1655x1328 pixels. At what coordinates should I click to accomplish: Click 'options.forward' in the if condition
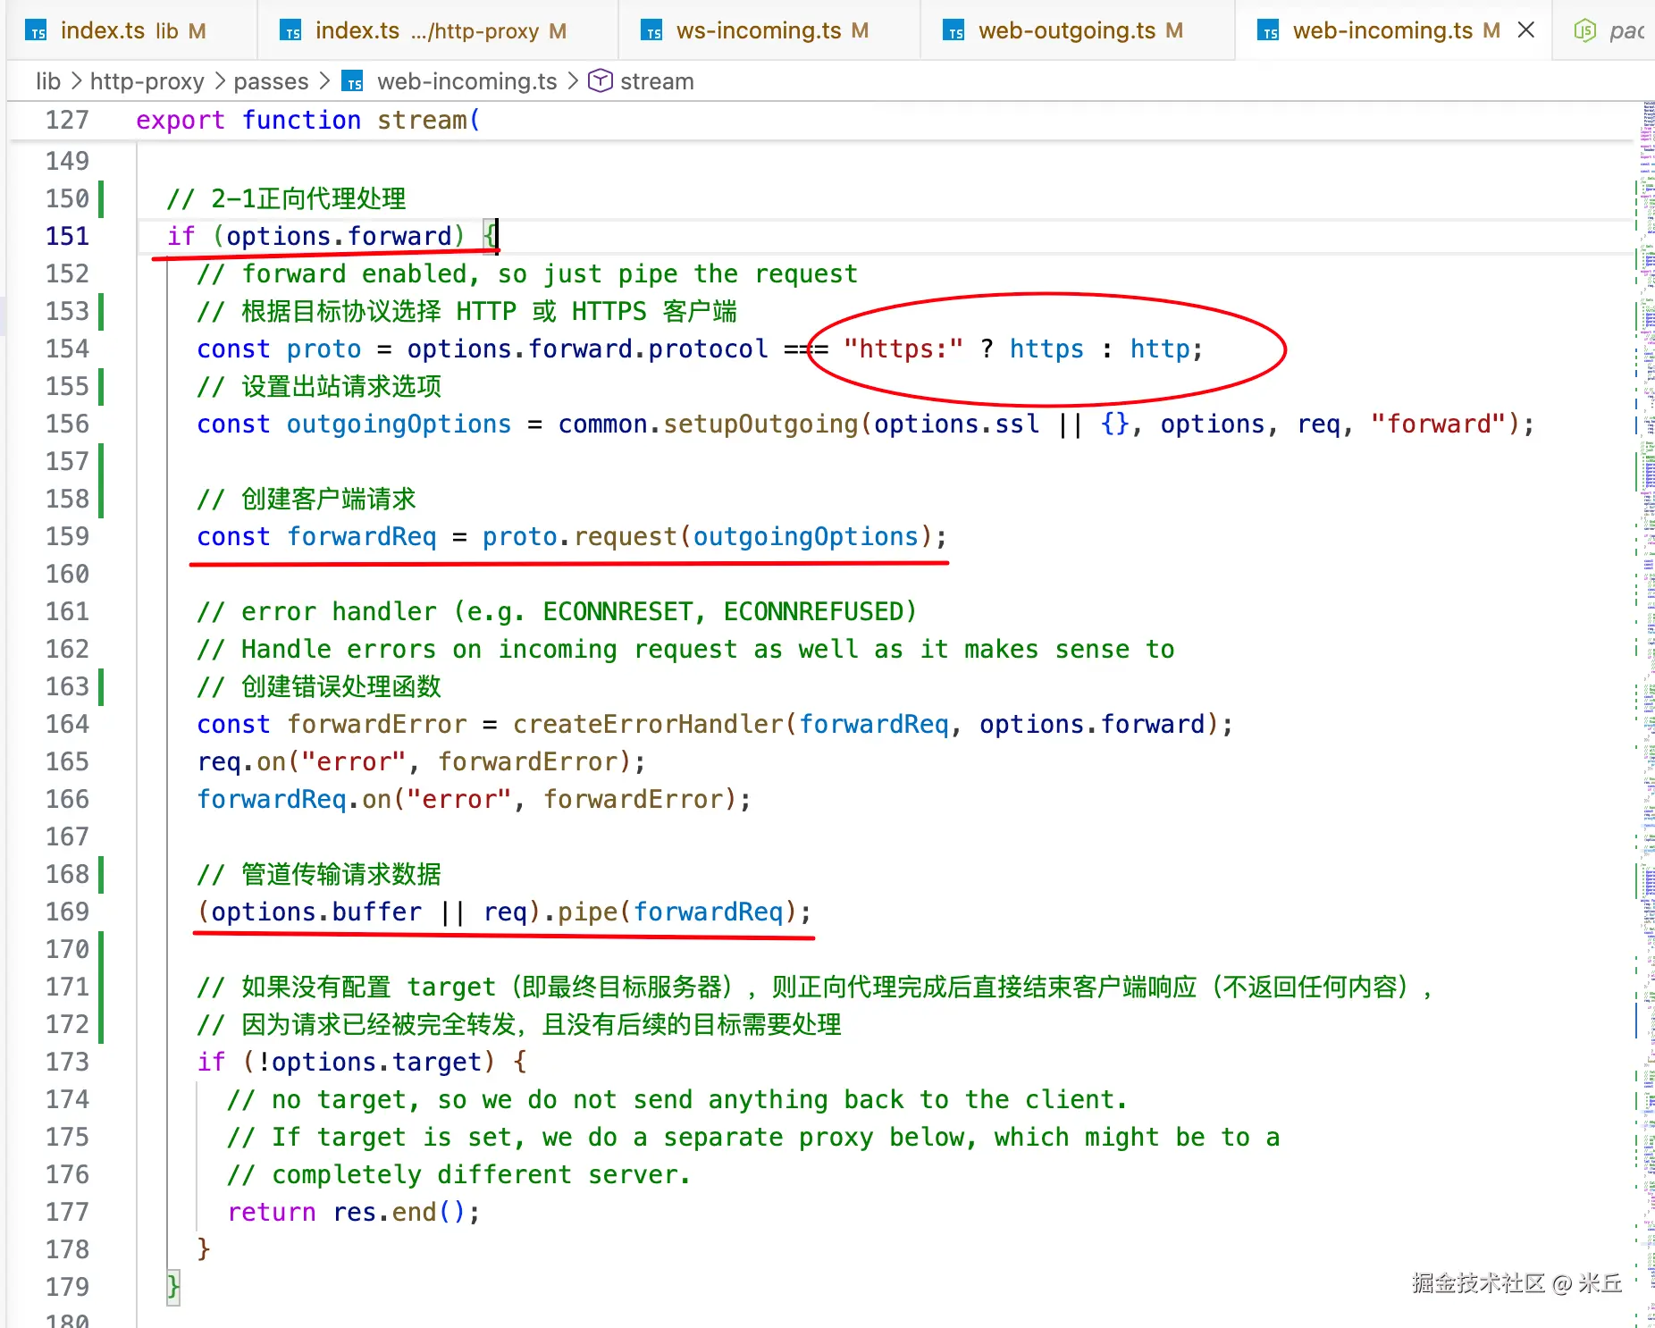click(x=339, y=236)
